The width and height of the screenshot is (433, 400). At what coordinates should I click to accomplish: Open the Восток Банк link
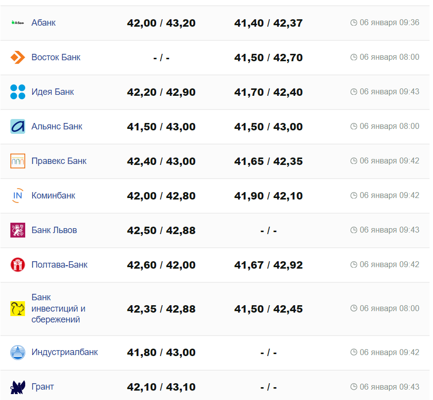point(56,57)
